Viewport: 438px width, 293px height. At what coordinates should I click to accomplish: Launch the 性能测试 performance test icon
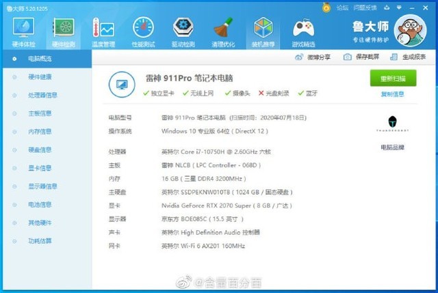143,27
